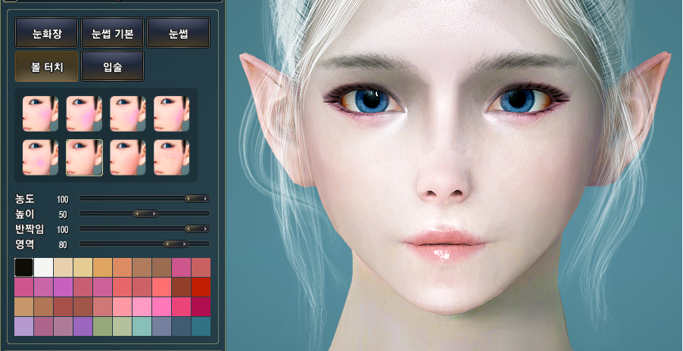Image resolution: width=683 pixels, height=351 pixels.
Task: Click the 높이 height slider handle
Action: [x=145, y=213]
